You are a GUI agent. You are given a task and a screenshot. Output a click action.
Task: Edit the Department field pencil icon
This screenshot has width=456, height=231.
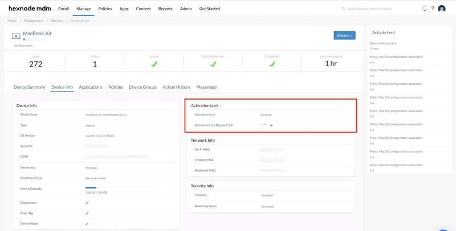pyautogui.click(x=87, y=203)
